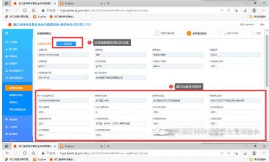Image resolution: width=269 pixels, height=162 pixels.
Task: Open the admin user dropdown in header
Action: [x=247, y=25]
